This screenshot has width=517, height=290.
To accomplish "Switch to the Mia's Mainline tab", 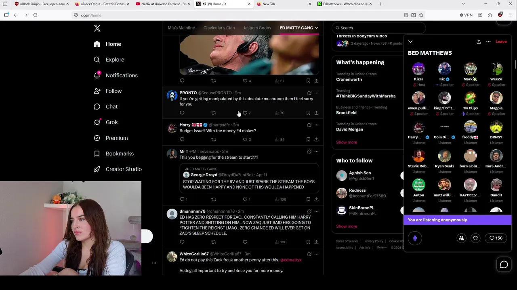I will tap(181, 28).
